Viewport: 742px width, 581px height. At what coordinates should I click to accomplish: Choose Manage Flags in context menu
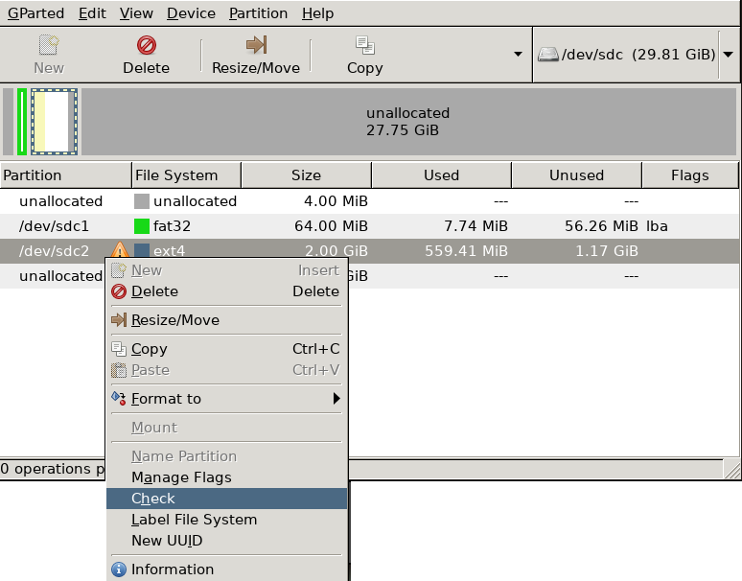(226, 477)
